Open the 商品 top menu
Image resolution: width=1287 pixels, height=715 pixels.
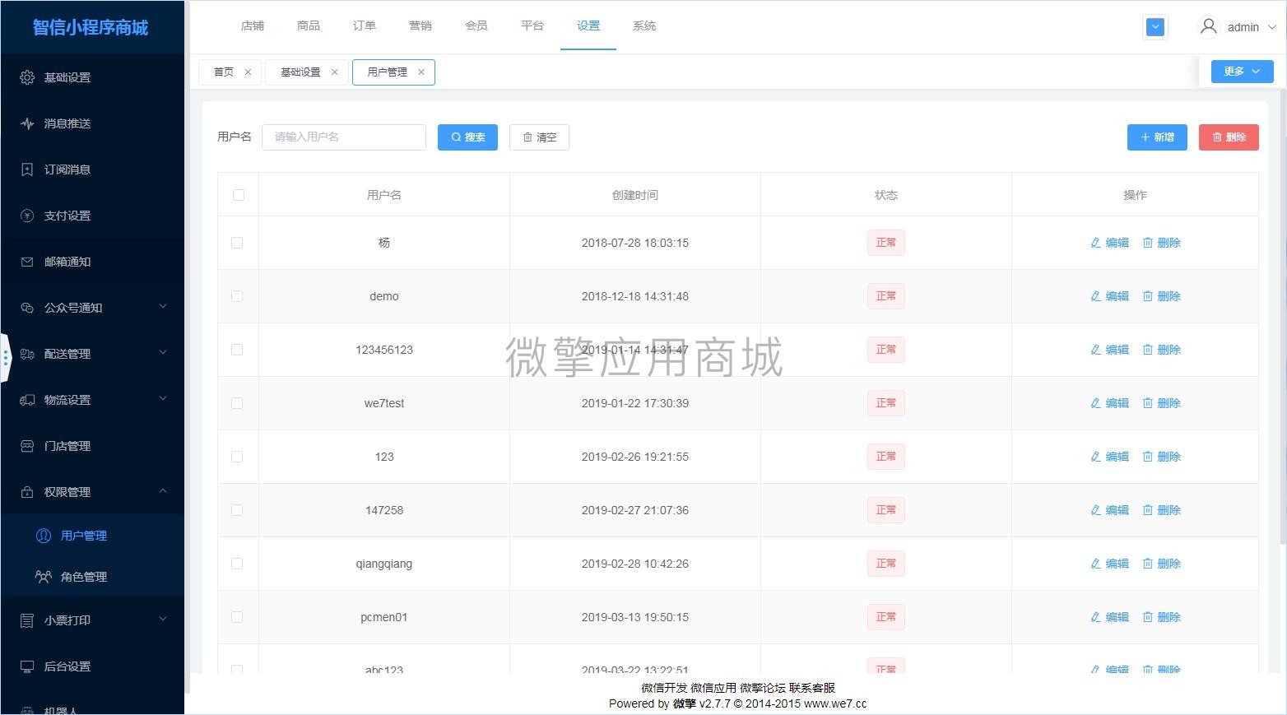[x=309, y=26]
